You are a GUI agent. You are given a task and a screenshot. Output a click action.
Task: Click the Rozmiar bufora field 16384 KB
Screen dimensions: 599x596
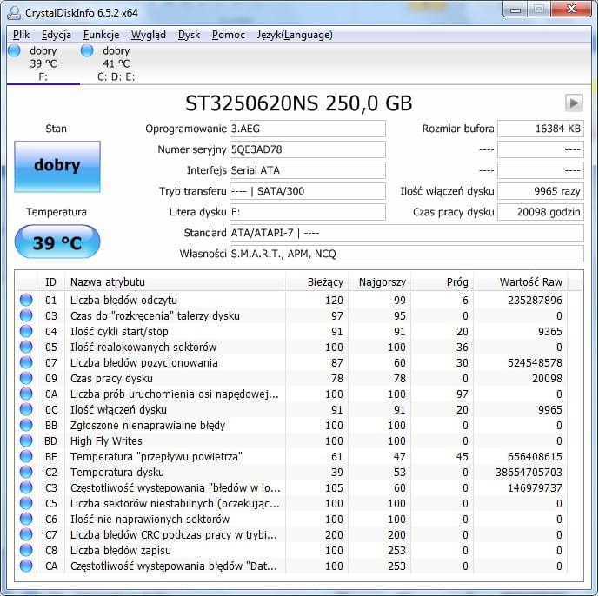pyautogui.click(x=541, y=129)
